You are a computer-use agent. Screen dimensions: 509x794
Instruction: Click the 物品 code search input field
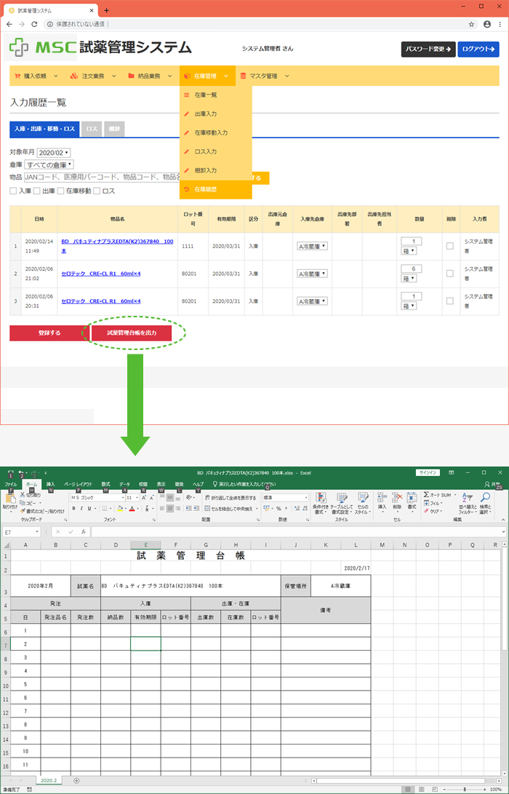click(102, 178)
